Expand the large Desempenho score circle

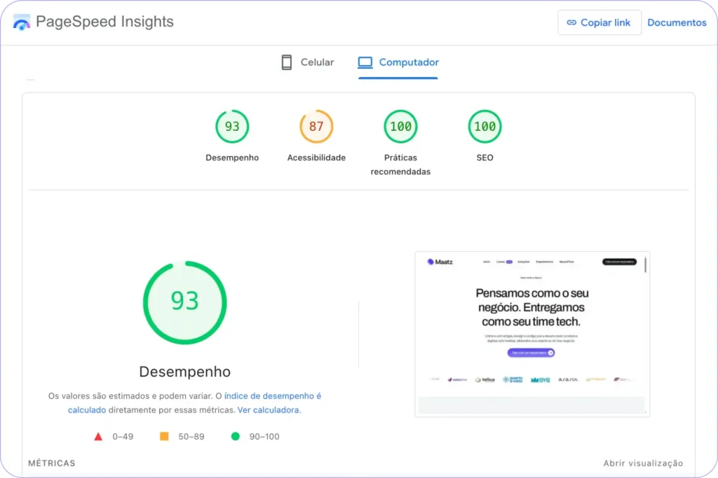(184, 302)
